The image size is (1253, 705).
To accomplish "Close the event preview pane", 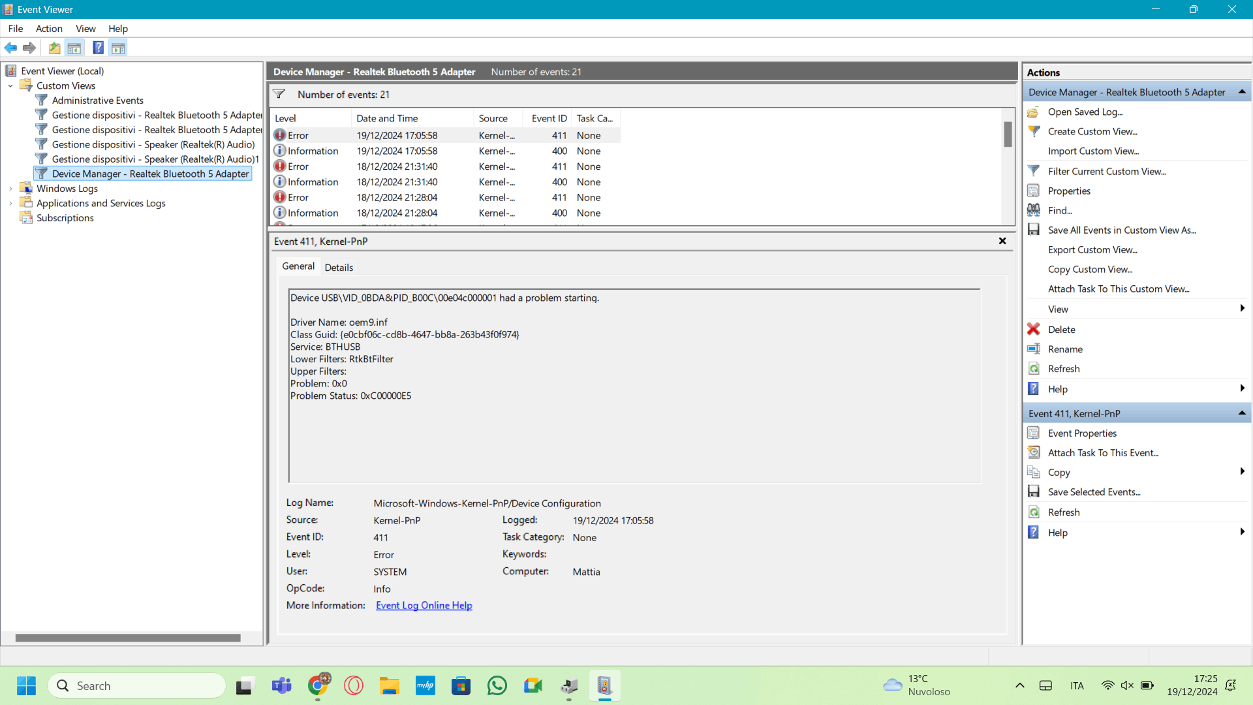I will (x=1002, y=241).
